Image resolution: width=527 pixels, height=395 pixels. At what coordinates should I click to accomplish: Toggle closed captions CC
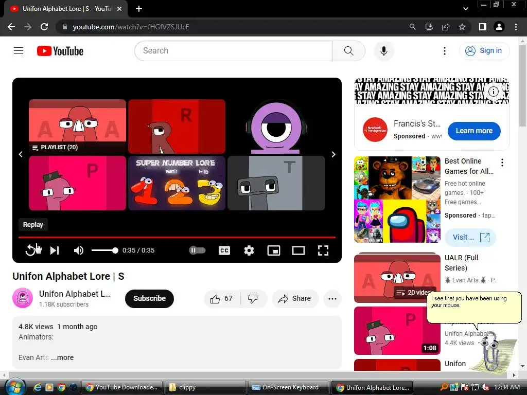[x=224, y=250]
